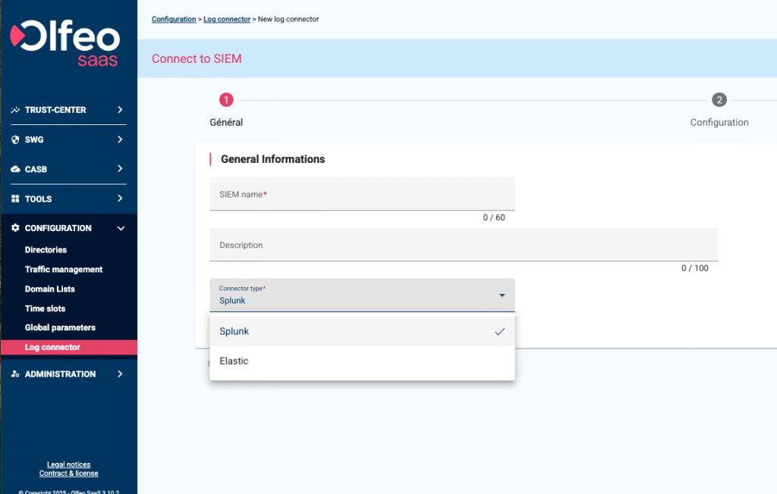Open Domain Lists in sidebar
This screenshot has height=494, width=777.
[50, 289]
